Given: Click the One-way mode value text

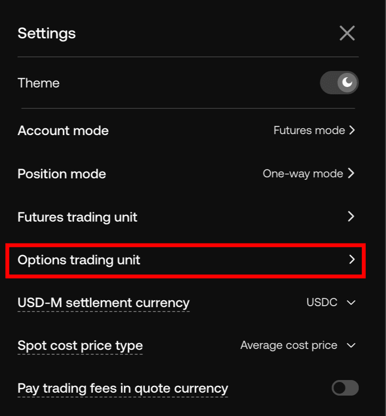Looking at the screenshot, I should click(303, 173).
